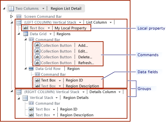Open the Vertical Stack dropdown for Region Details
This screenshot has width=166, height=123.
point(57,98)
